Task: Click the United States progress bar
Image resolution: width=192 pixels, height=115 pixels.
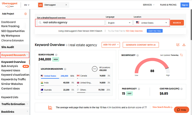Action: [x=57, y=78]
